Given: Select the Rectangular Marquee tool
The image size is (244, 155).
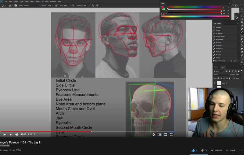Looking at the screenshot, I should click(x=242, y=12).
